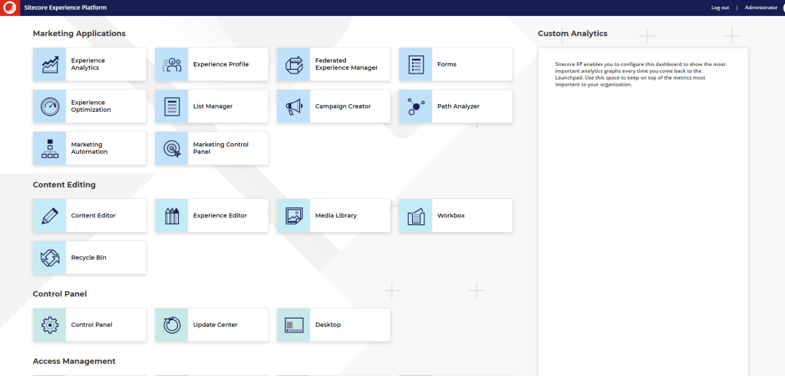Viewport: 785px width, 376px height.
Task: Open the Update Center tile
Action: pyautogui.click(x=211, y=325)
